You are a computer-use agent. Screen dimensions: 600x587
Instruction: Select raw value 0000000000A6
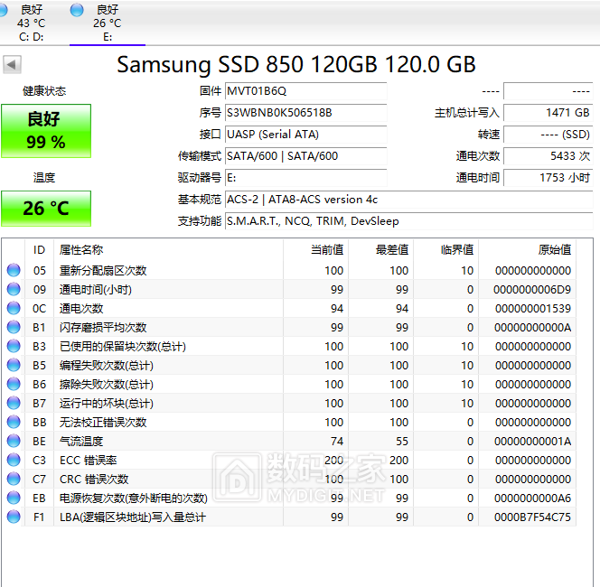[532, 498]
